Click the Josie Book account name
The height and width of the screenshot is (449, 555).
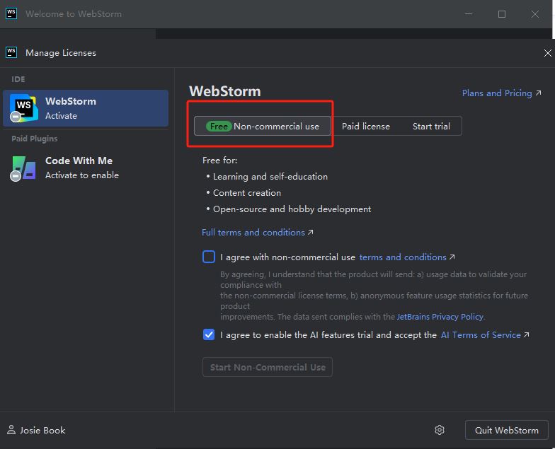click(x=42, y=430)
